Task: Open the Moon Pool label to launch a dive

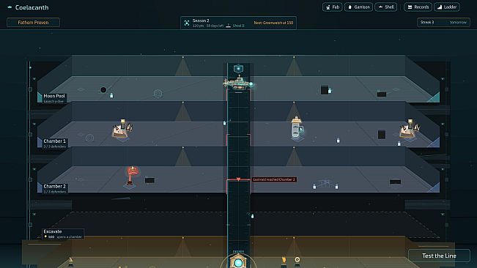Action: 53,98
